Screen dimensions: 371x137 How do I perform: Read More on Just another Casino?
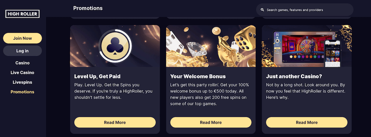pyautogui.click(x=307, y=122)
